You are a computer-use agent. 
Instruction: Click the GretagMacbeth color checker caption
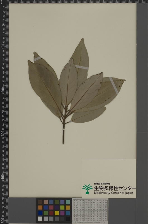90,222
